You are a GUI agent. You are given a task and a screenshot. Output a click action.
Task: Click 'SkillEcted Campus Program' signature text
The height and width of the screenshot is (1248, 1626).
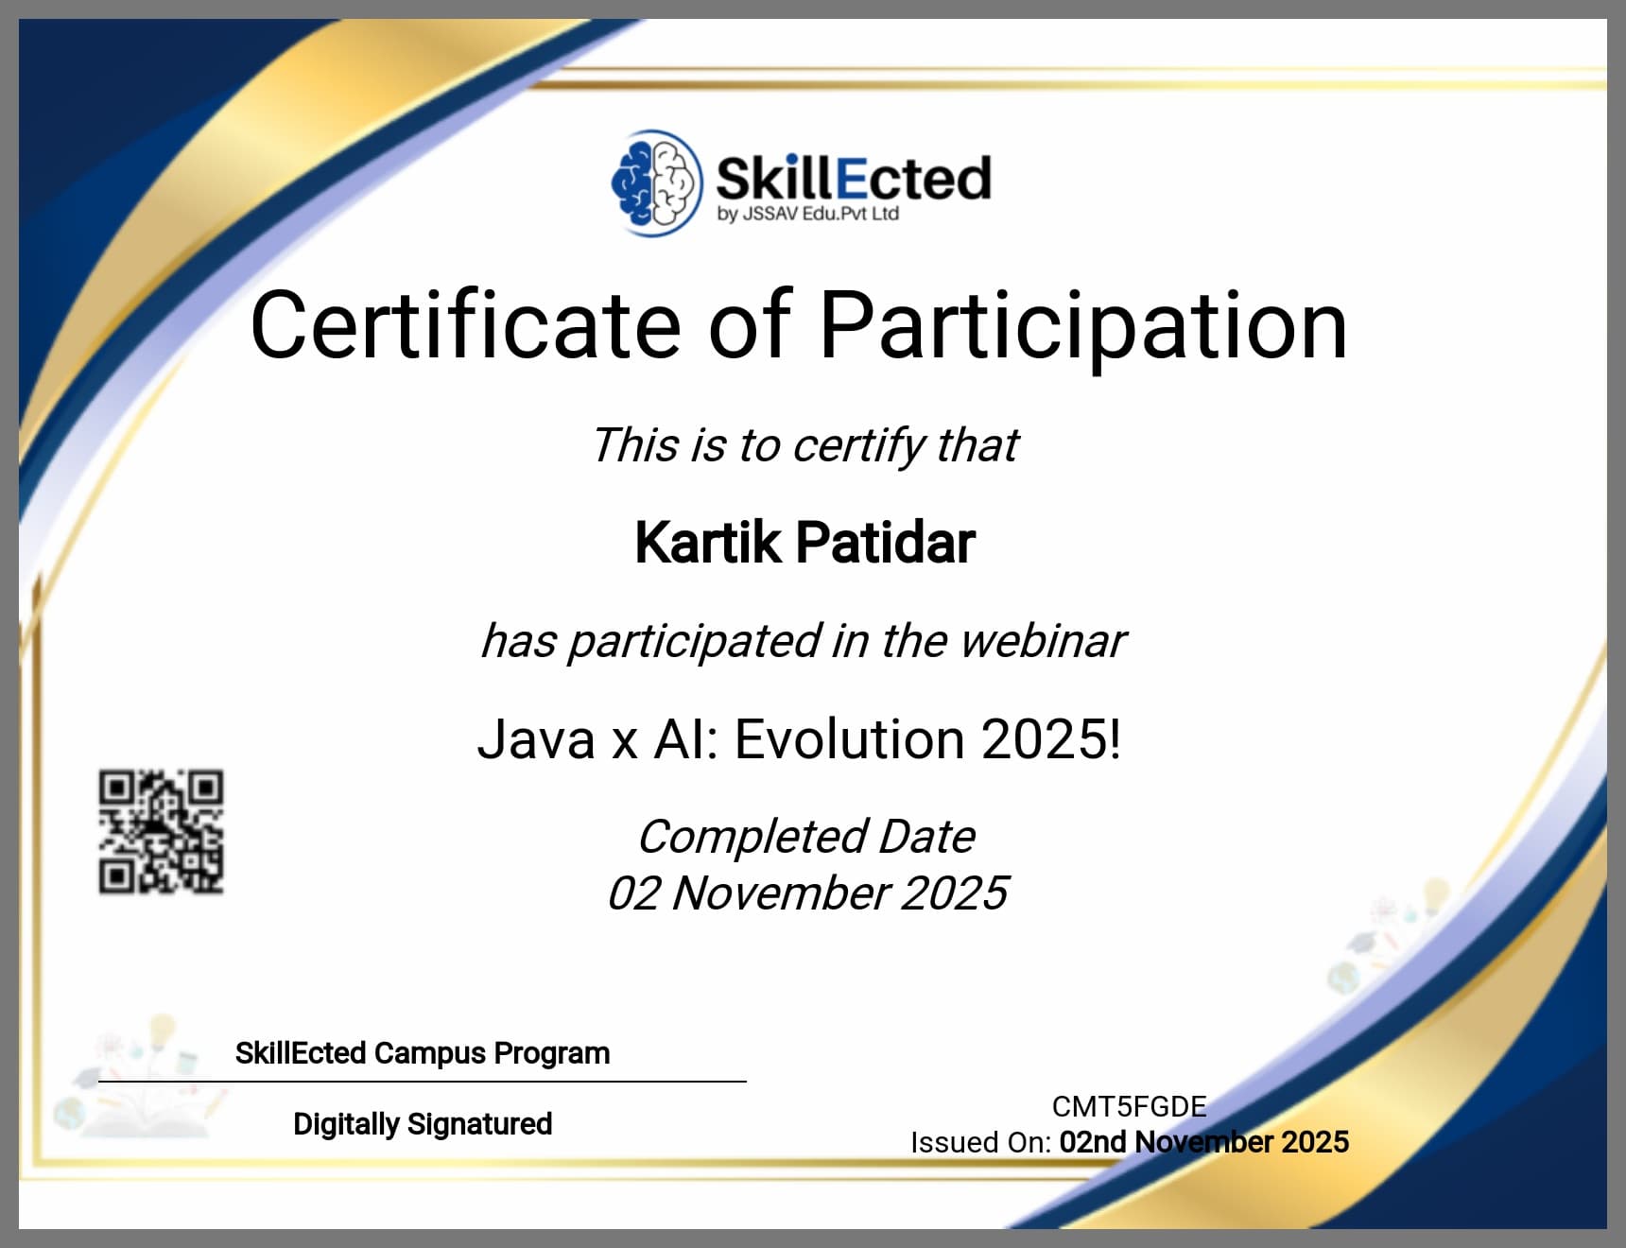point(423,1053)
